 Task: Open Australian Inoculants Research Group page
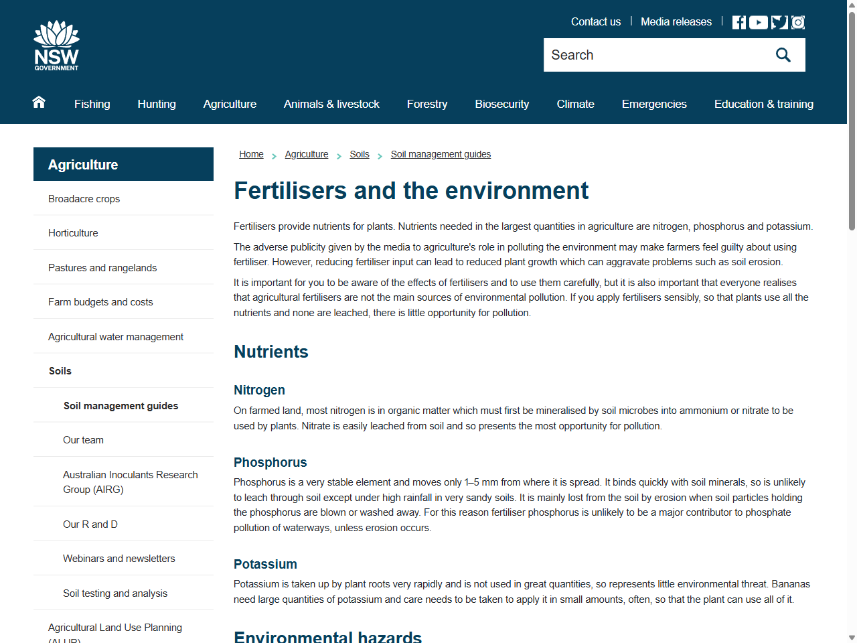point(131,482)
